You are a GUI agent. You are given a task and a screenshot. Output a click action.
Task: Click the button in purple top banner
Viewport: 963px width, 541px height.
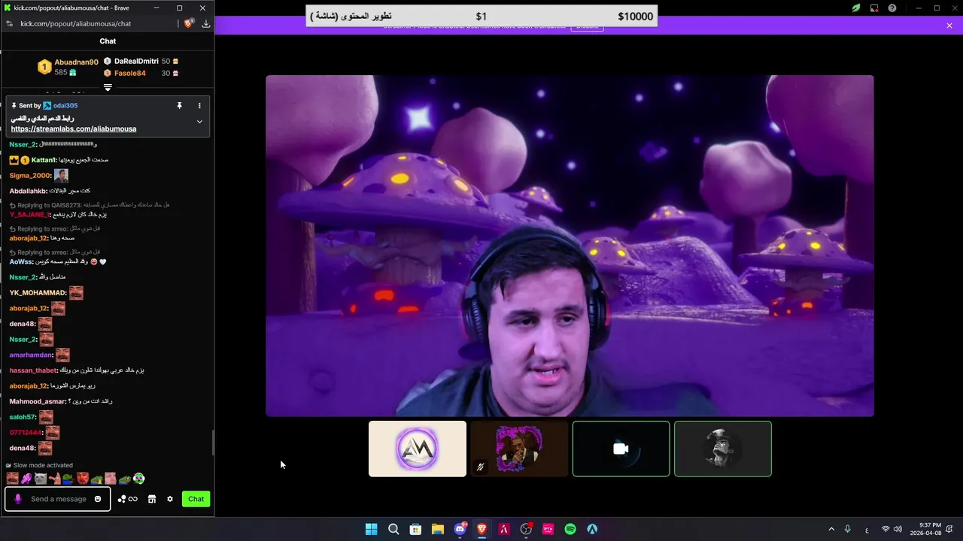587,28
